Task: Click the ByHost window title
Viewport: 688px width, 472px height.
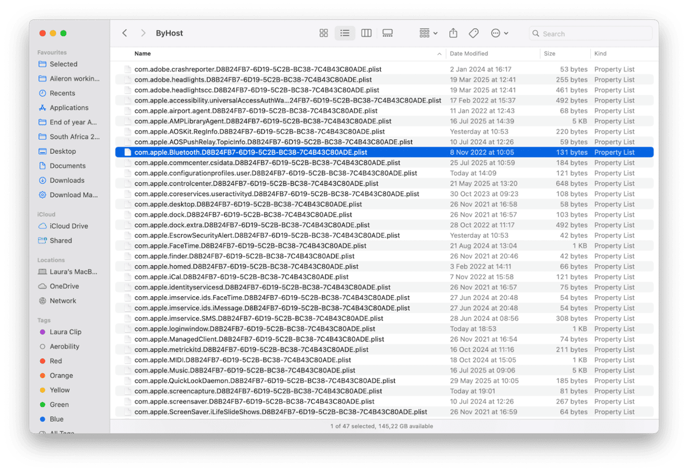Action: coord(169,33)
